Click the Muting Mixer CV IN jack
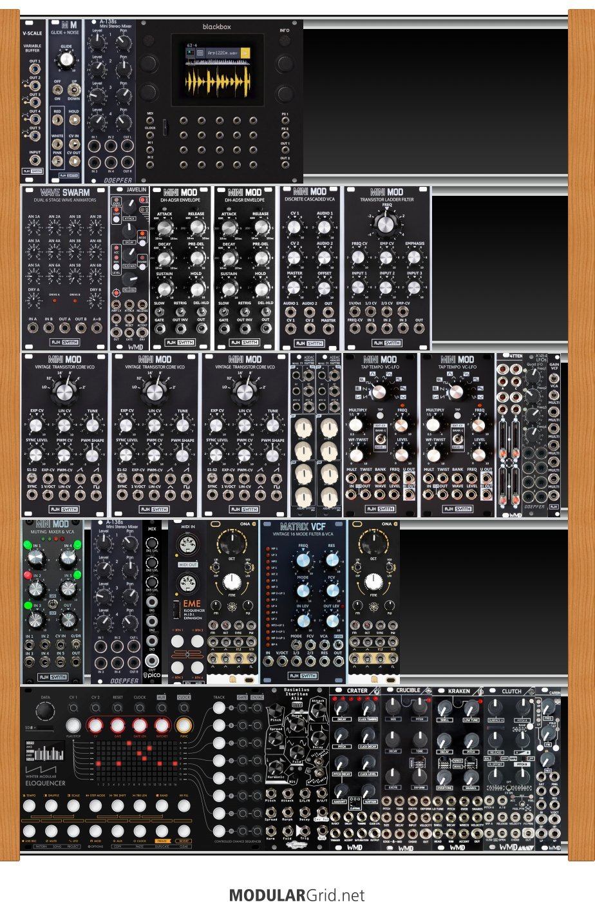The width and height of the screenshot is (595, 909). click(x=61, y=645)
